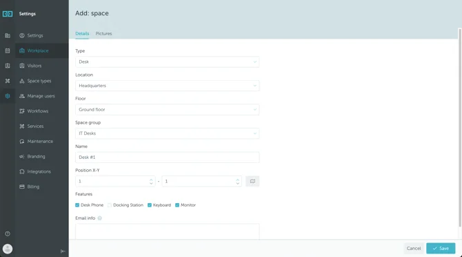
Task: Click the Workplace briefcase icon
Action: (x=22, y=50)
